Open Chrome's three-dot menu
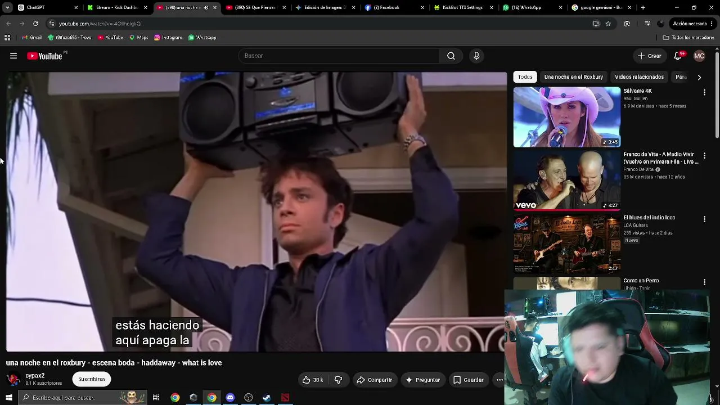Image resolution: width=720 pixels, height=405 pixels. pos(712,24)
